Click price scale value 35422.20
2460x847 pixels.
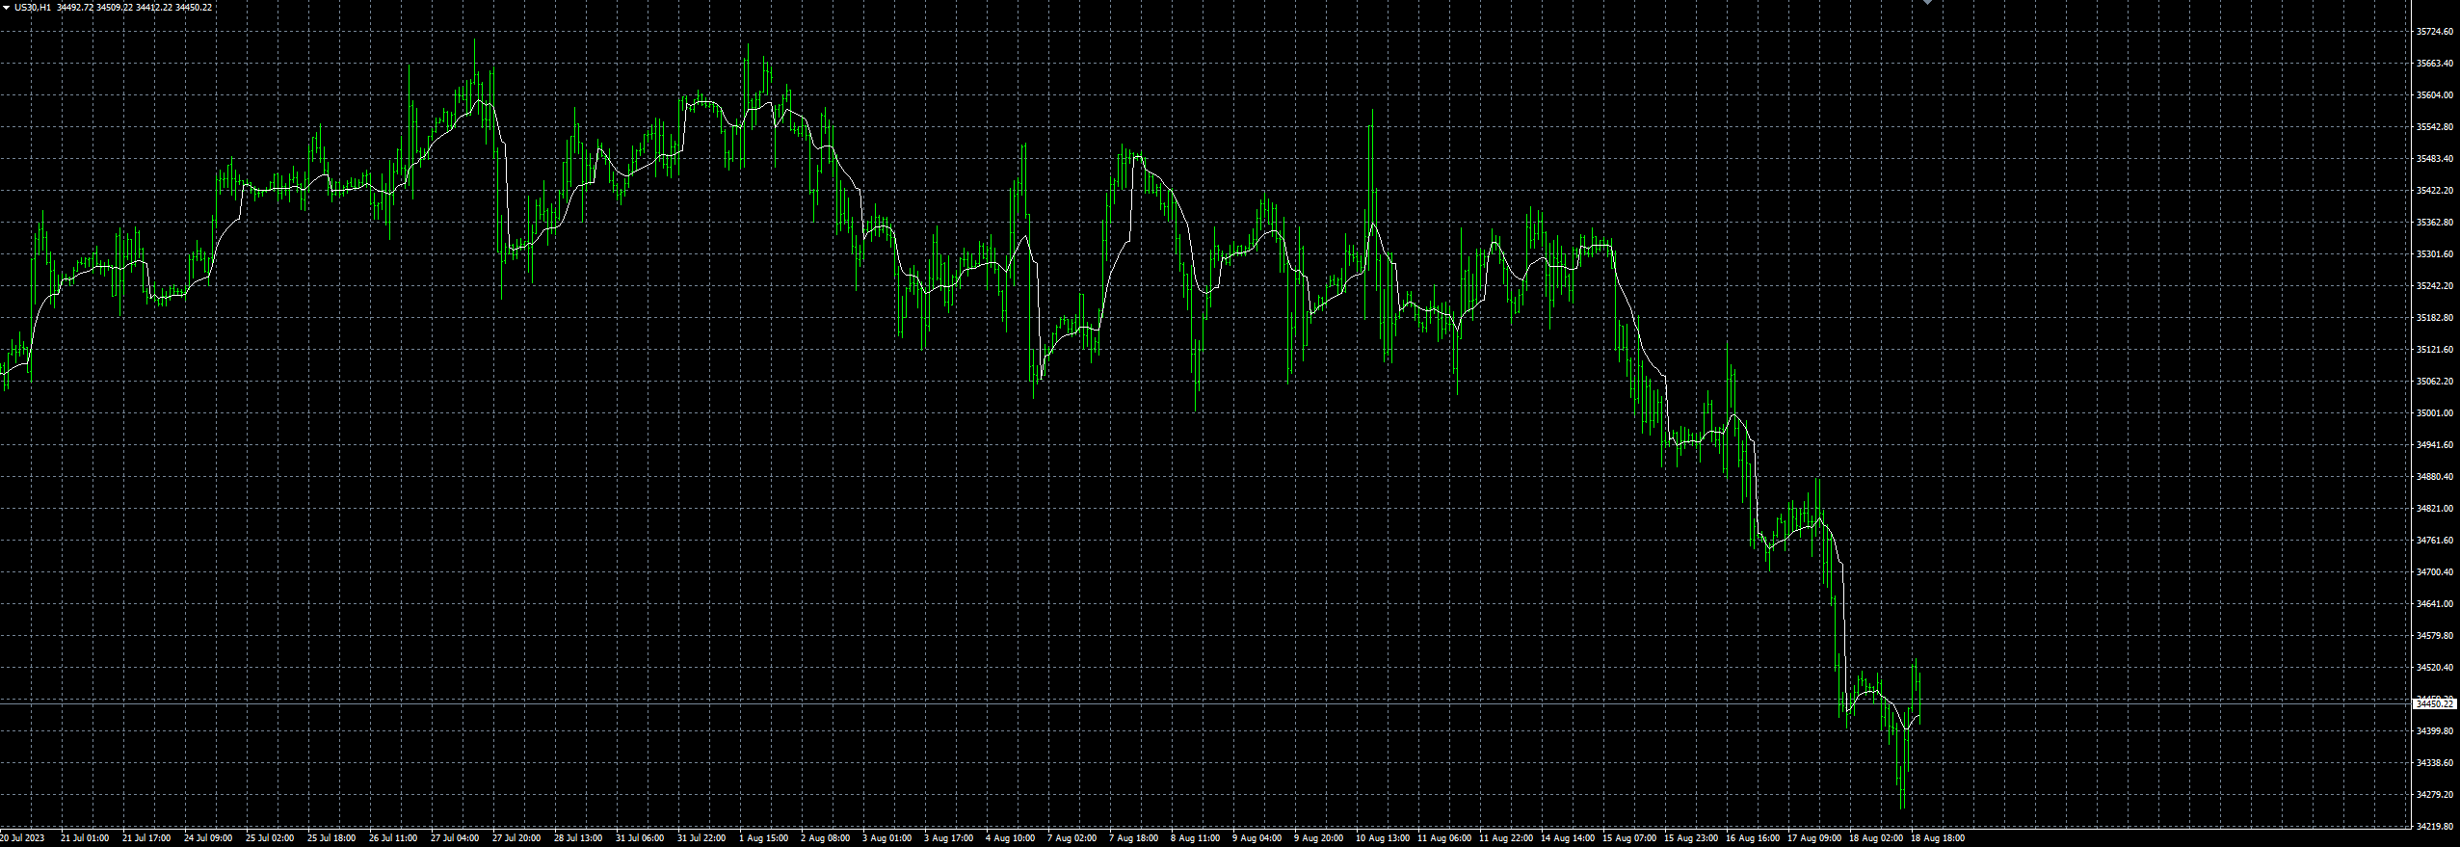pos(2434,191)
